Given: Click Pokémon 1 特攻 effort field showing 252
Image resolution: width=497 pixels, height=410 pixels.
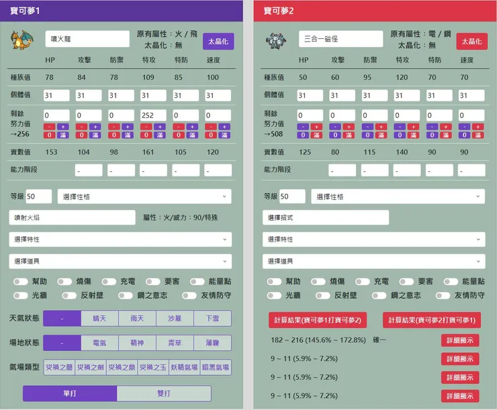Looking at the screenshot, I should point(153,115).
